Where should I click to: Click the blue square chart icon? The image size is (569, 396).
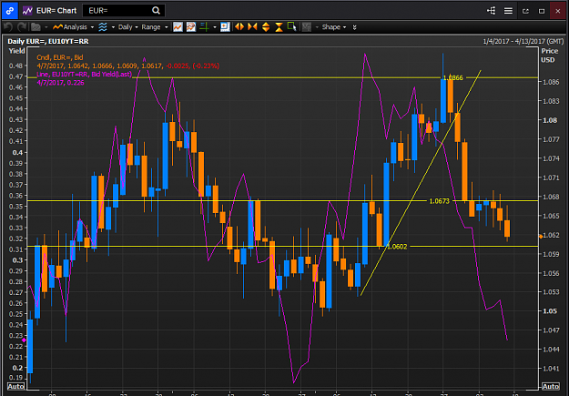click(225, 27)
